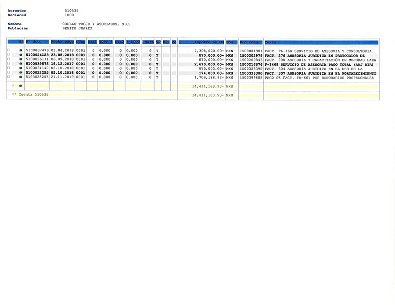This screenshot has height=305, width=395.
Task: Click status icon for document 5100028255
Action: tap(21, 77)
